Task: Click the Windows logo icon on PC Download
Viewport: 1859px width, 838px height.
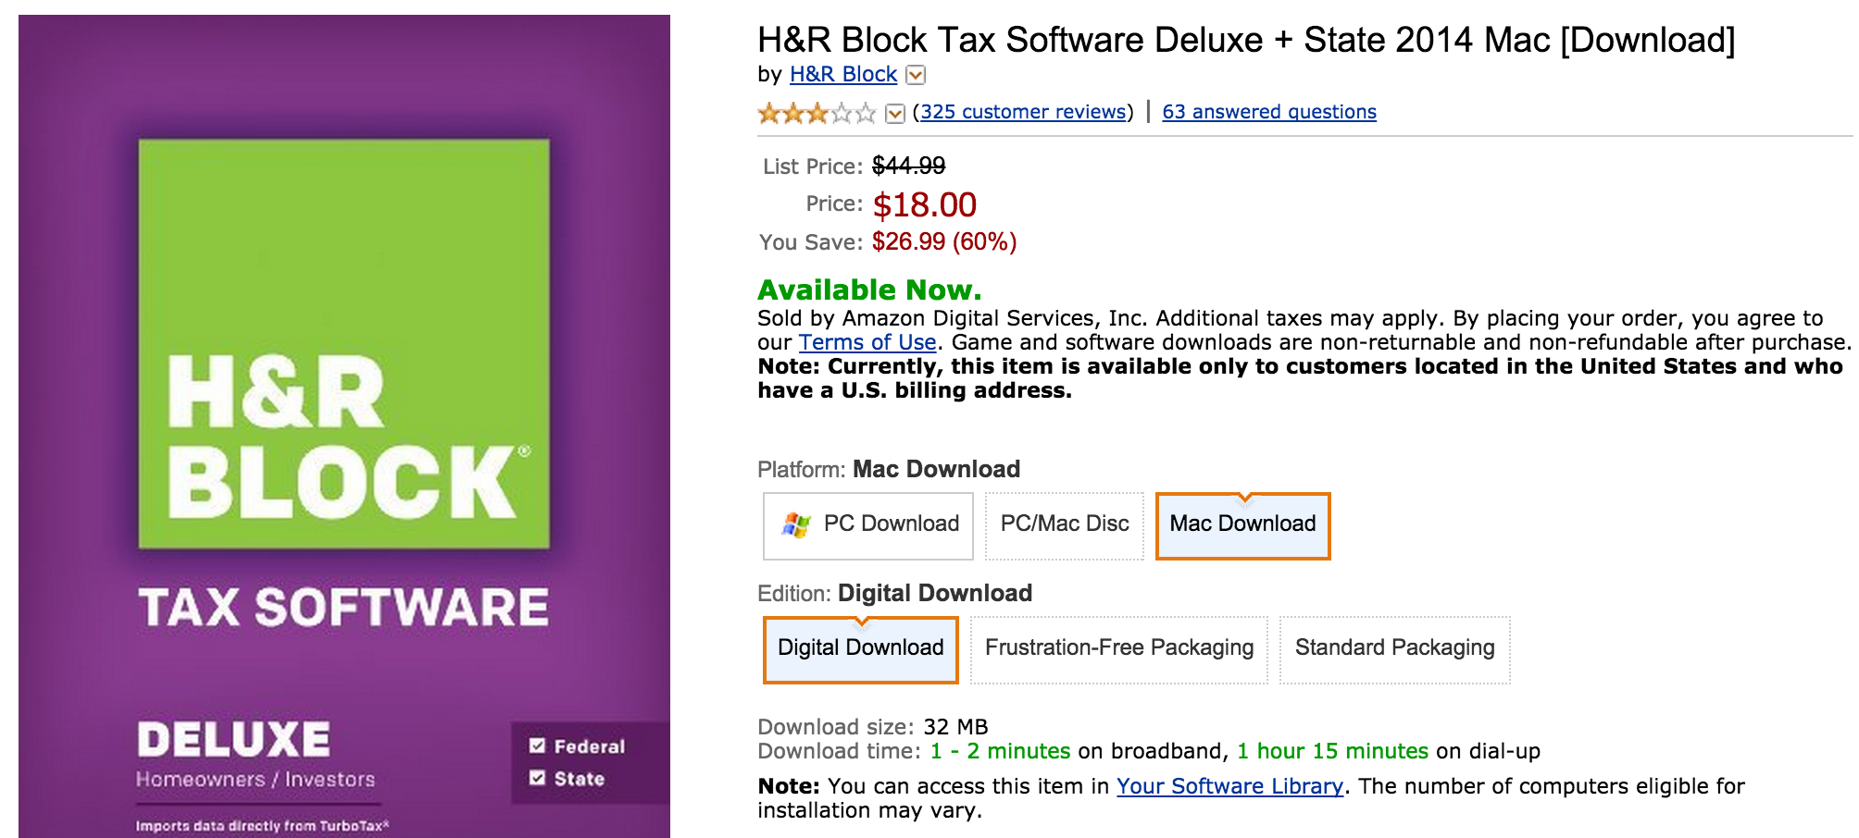Action: coord(796,524)
